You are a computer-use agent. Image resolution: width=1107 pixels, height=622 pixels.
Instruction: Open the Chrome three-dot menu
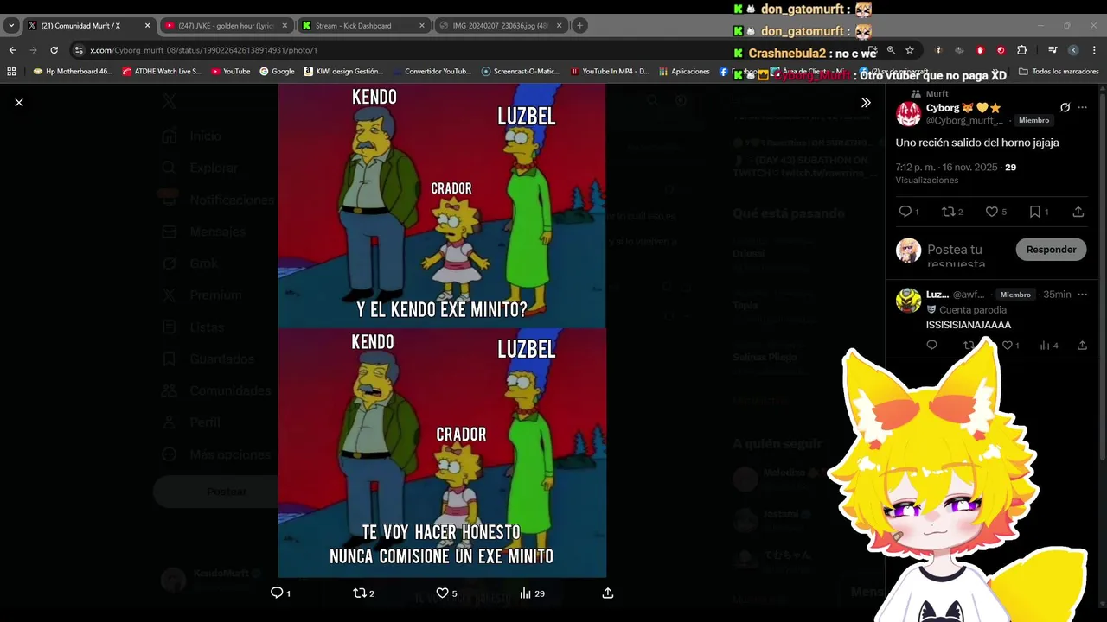pyautogui.click(x=1094, y=50)
